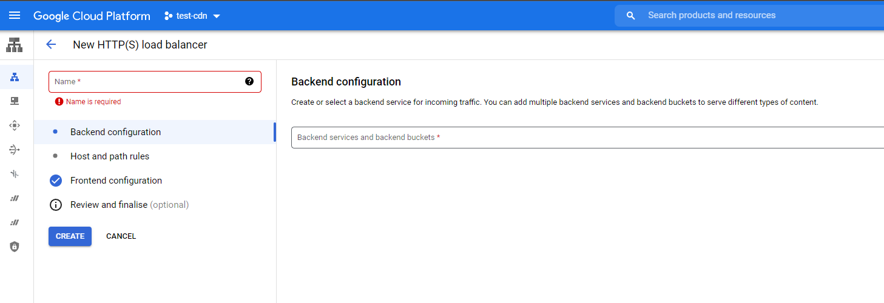The height and width of the screenshot is (303, 884).
Task: Open Cloud DNS from the sidebar
Action: pyautogui.click(x=15, y=101)
